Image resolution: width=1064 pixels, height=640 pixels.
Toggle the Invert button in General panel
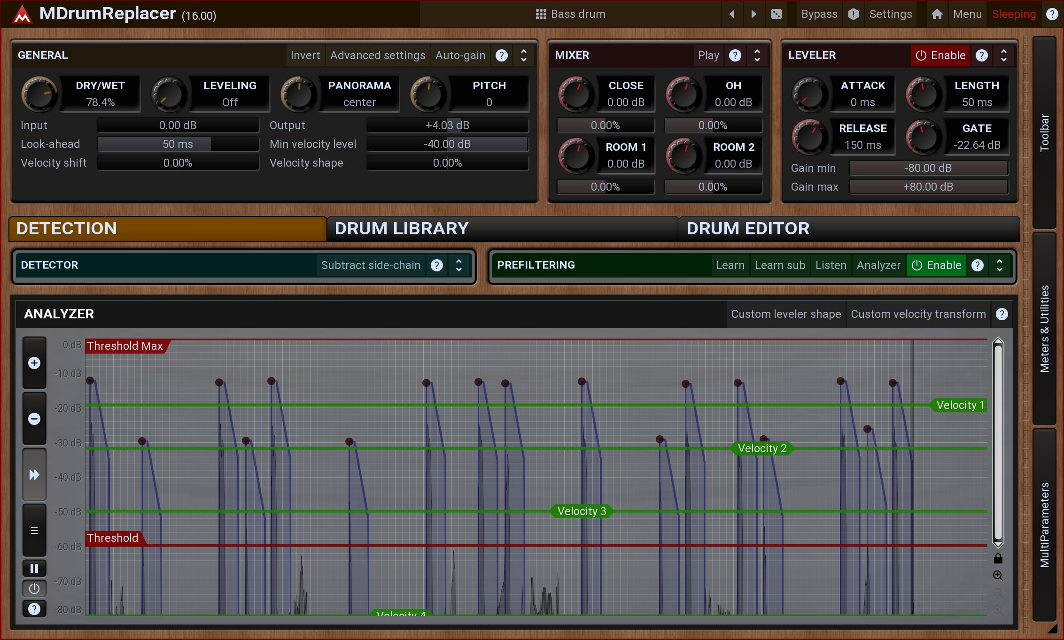click(x=305, y=55)
